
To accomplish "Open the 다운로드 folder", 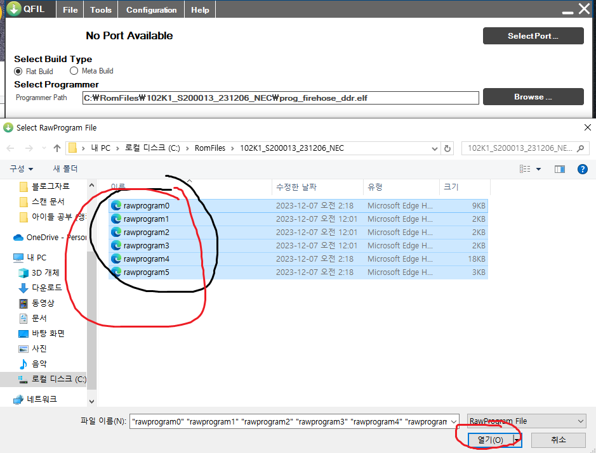I will point(40,288).
